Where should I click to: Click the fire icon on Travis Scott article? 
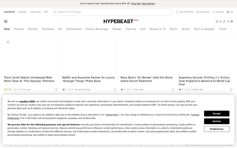[5, 89]
